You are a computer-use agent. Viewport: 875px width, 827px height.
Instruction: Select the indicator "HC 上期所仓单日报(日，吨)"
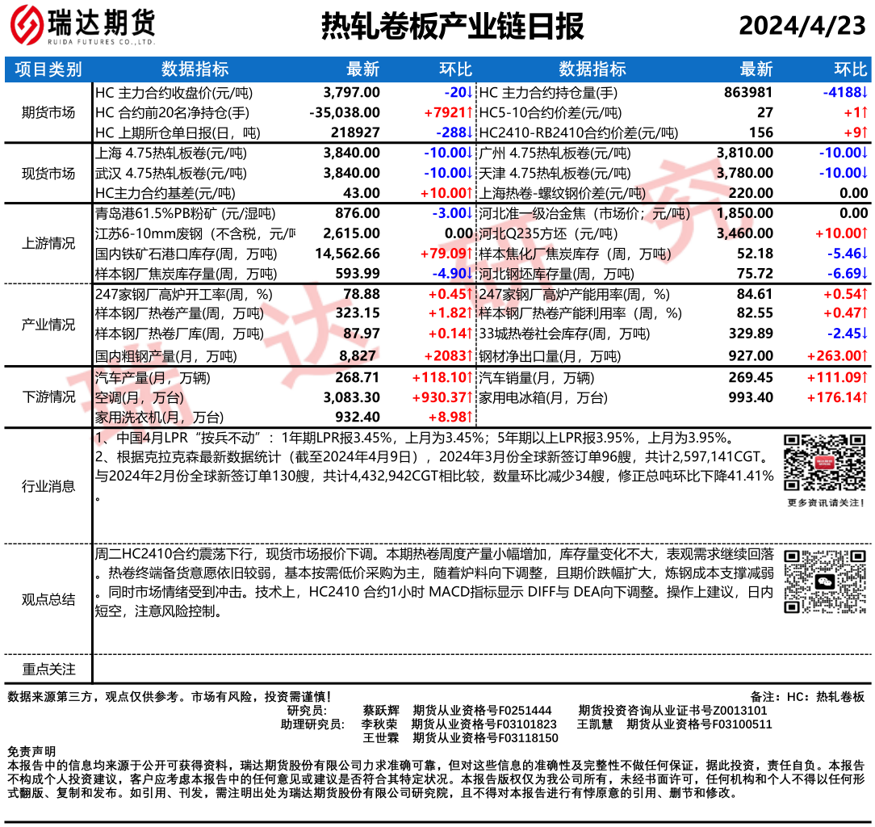(178, 133)
